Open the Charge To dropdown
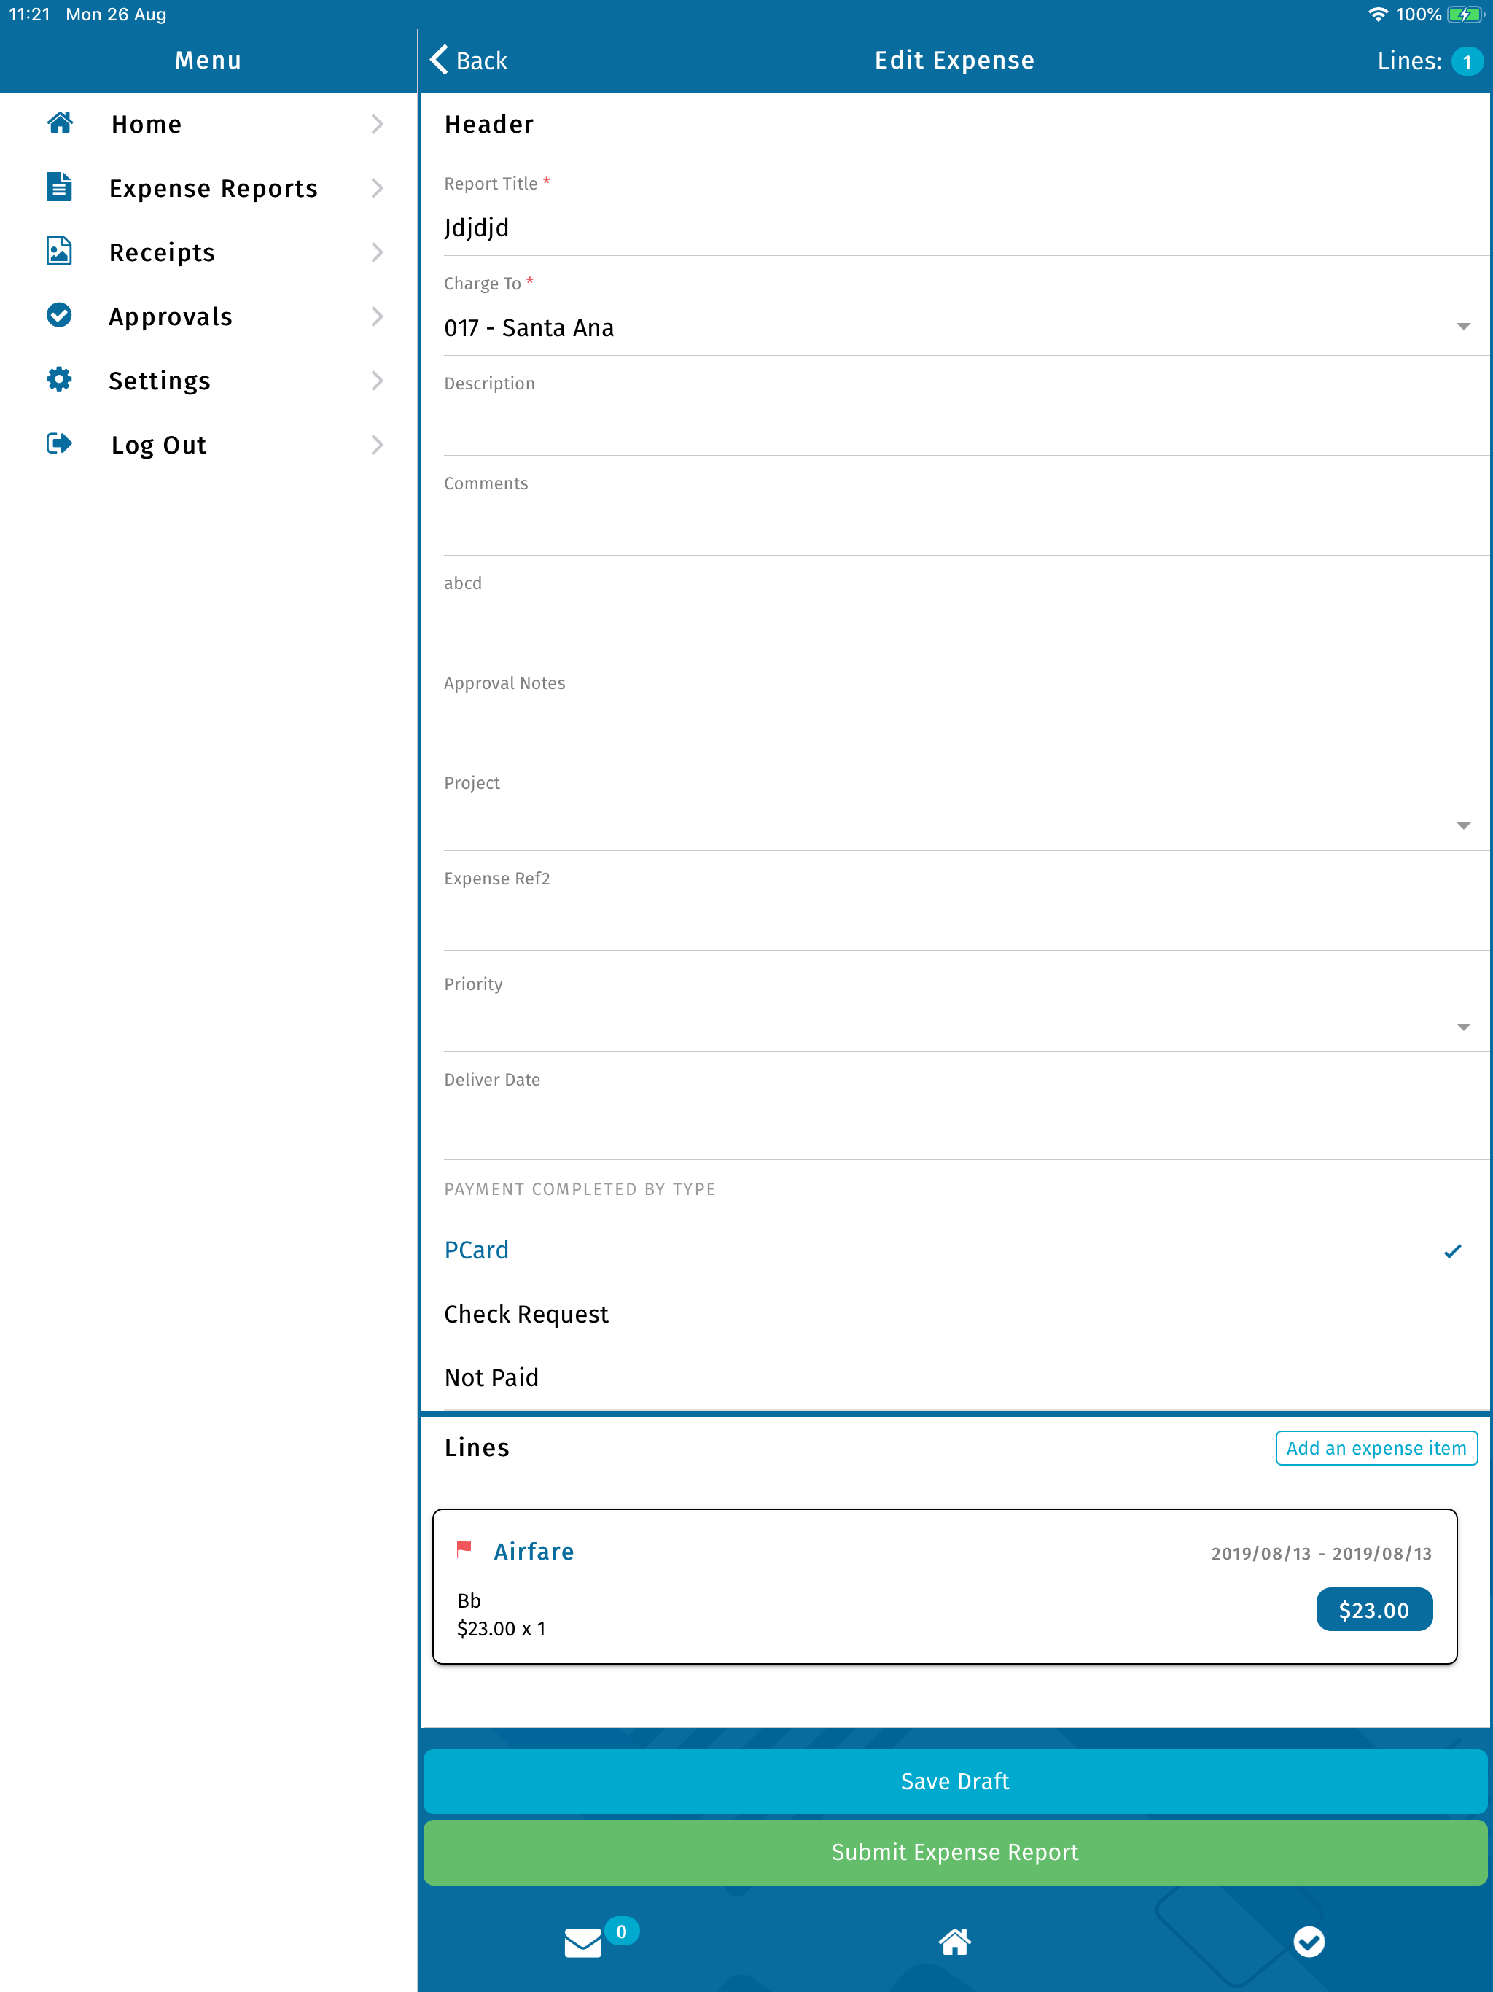Image resolution: width=1493 pixels, height=1992 pixels. [953, 328]
